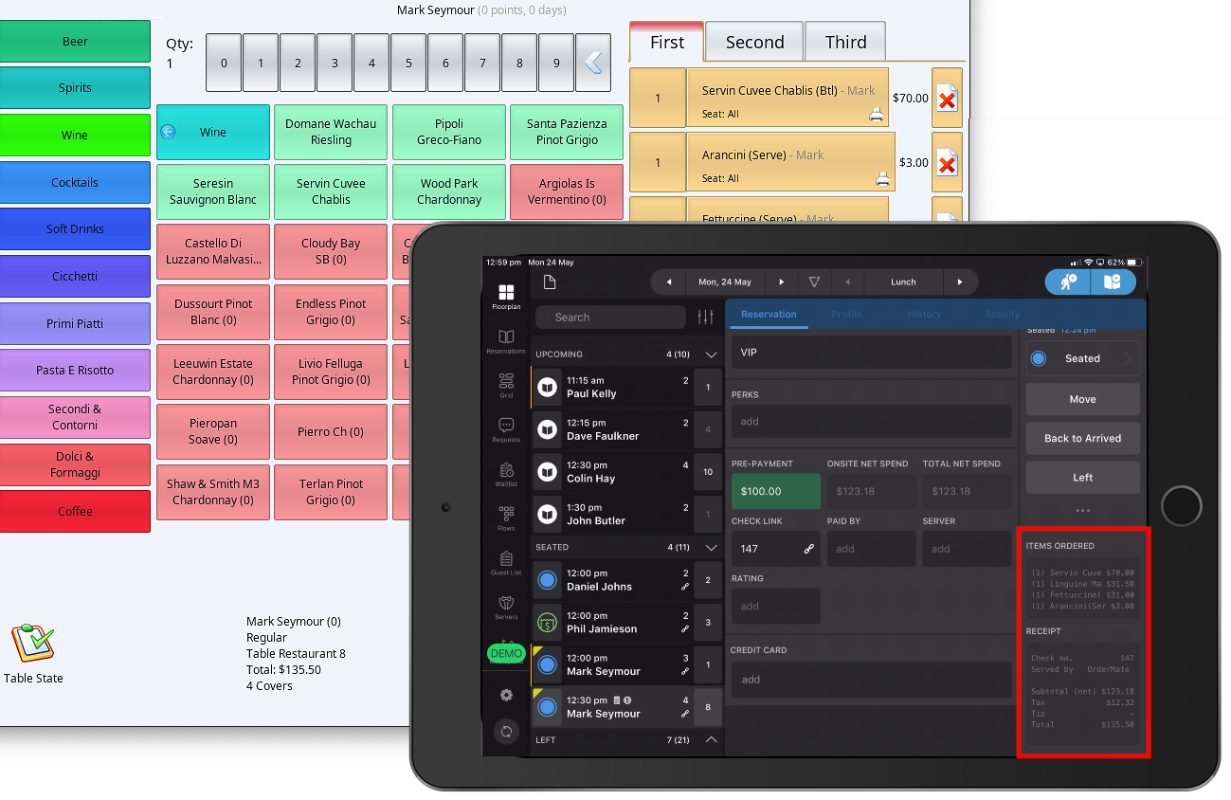Remove the Arancini item with its red X
The width and height of the screenshot is (1231, 800).
[947, 161]
